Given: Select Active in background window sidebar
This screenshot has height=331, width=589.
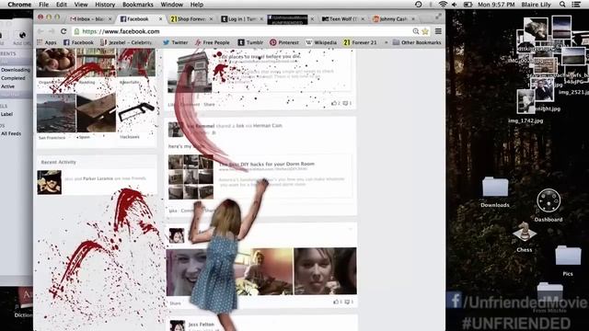Looking at the screenshot, I should click(x=7, y=86).
